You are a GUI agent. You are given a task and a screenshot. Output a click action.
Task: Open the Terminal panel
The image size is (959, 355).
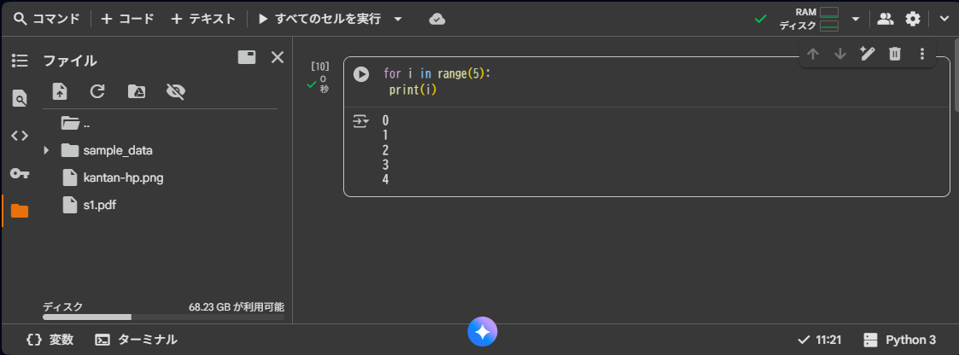pyautogui.click(x=137, y=340)
